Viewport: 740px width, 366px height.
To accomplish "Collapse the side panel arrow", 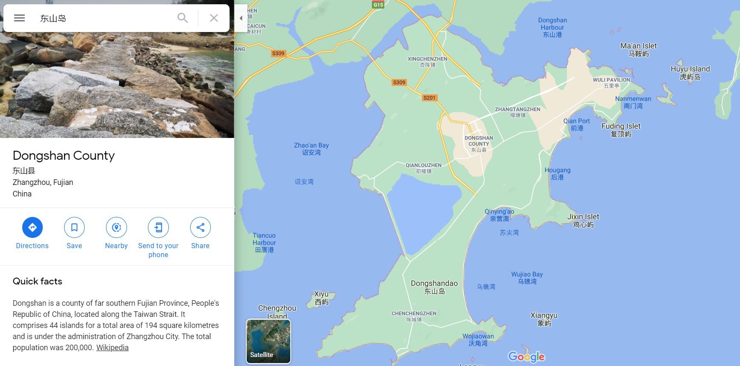I will click(x=241, y=18).
